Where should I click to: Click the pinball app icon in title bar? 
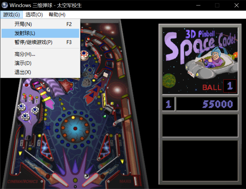coord(5,5)
